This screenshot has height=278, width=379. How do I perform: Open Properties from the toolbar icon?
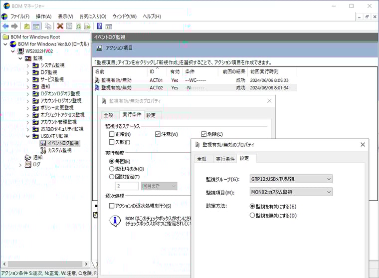coord(69,26)
